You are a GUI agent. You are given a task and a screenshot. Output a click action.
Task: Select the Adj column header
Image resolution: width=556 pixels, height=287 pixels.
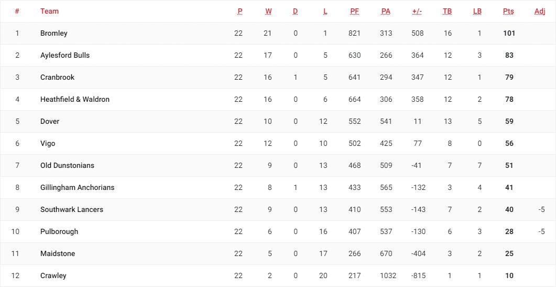tap(540, 12)
